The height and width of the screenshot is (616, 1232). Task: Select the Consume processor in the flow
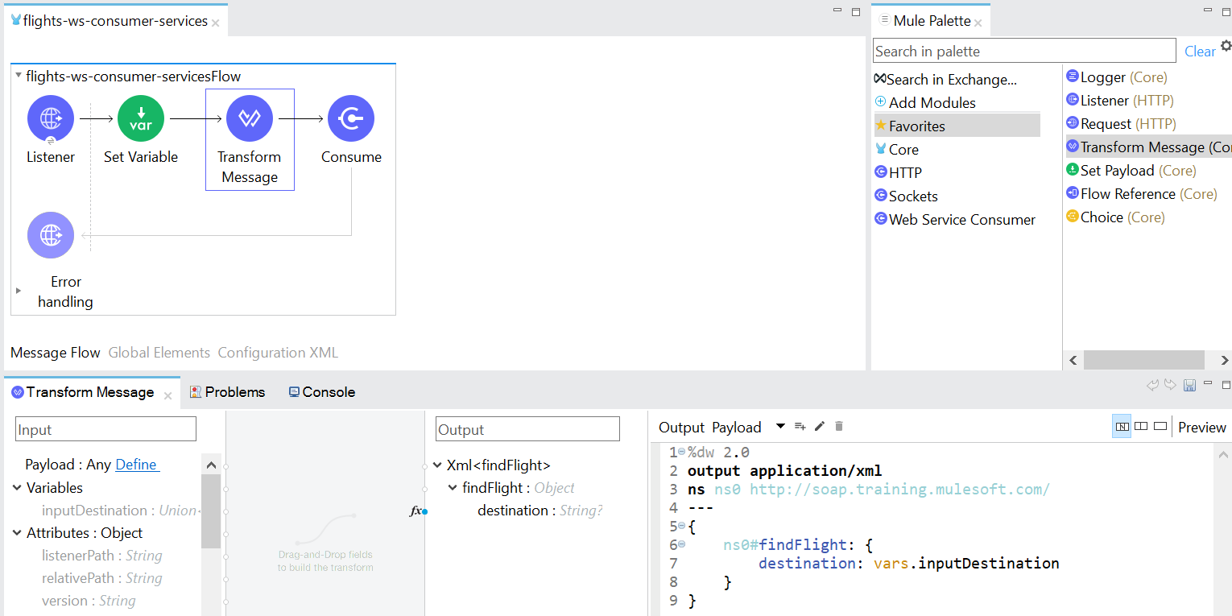tap(351, 118)
